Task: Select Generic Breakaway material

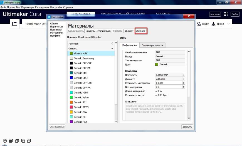Action: [91, 58]
